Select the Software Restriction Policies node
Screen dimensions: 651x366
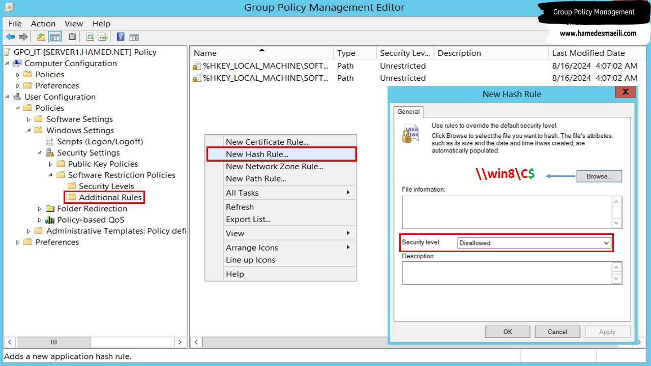[x=122, y=175]
